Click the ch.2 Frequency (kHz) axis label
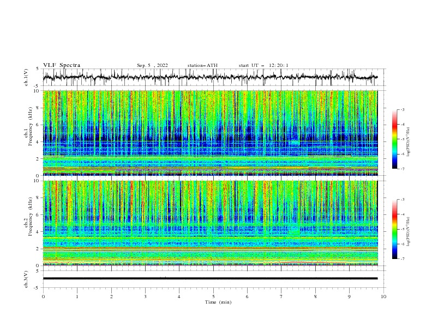This screenshot has height=333, width=432. coord(28,217)
